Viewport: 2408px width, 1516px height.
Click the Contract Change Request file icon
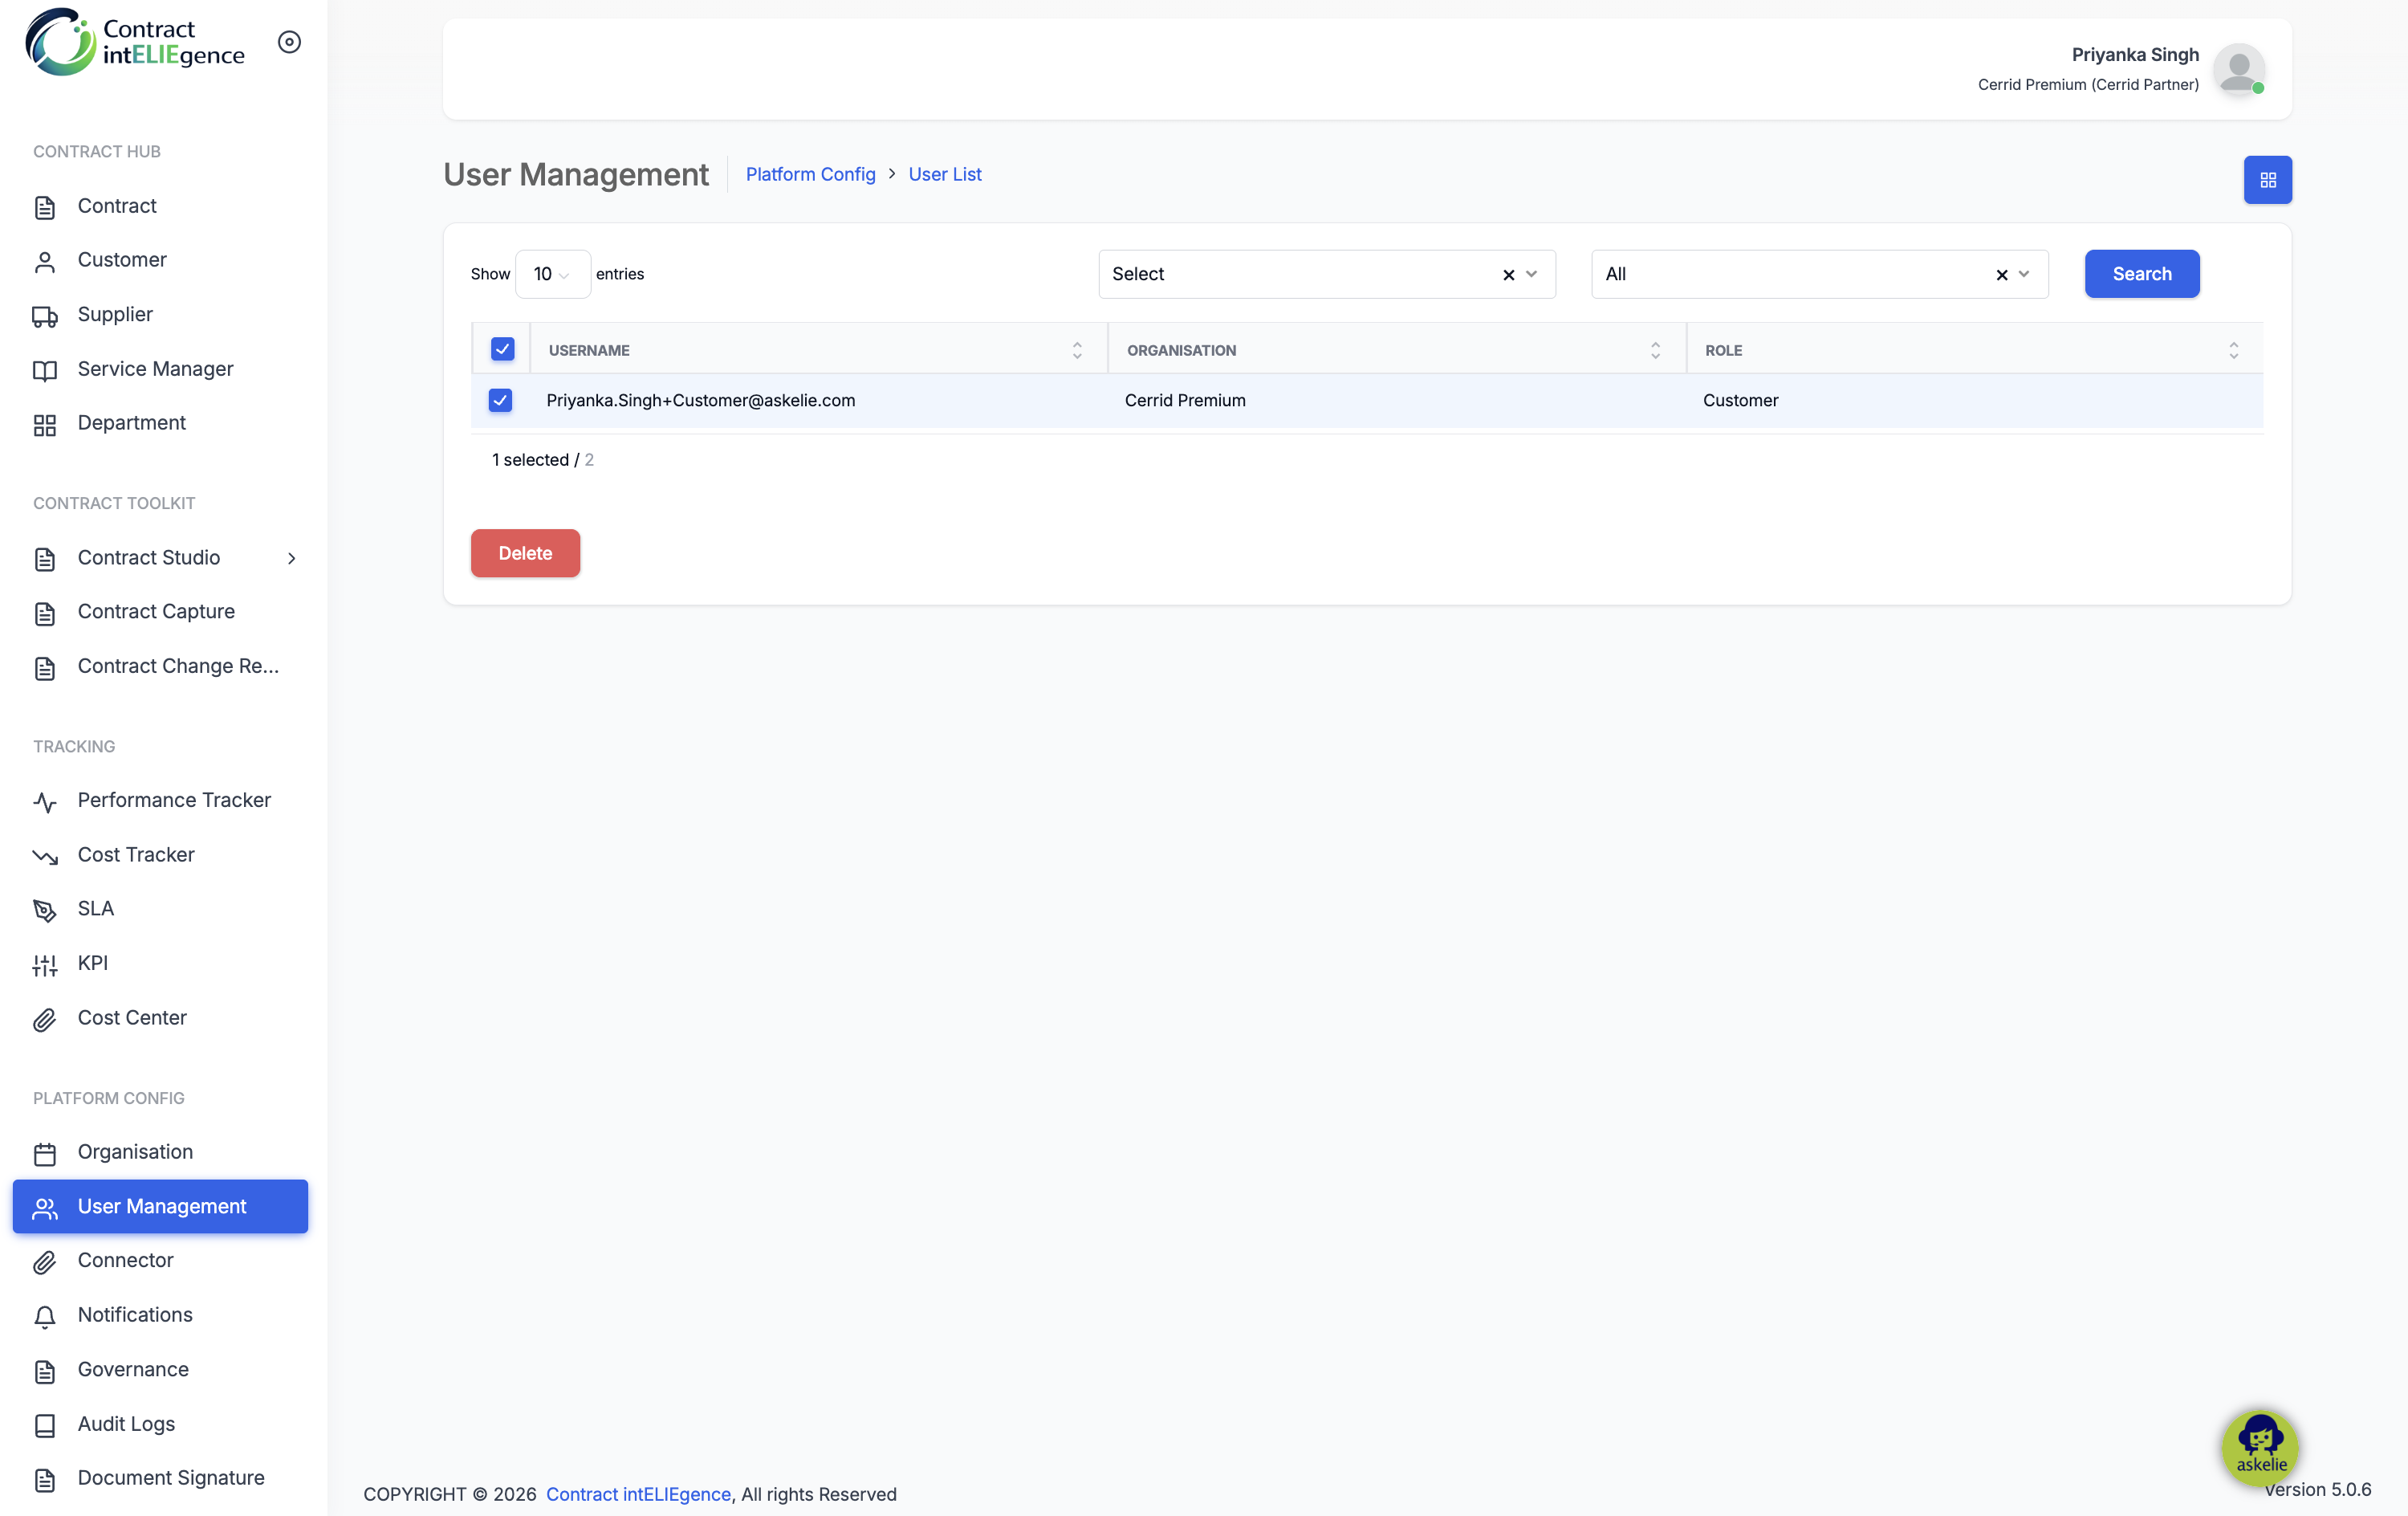pyautogui.click(x=45, y=667)
